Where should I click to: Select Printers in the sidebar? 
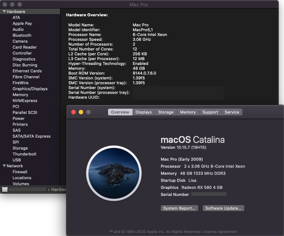tap(20, 125)
